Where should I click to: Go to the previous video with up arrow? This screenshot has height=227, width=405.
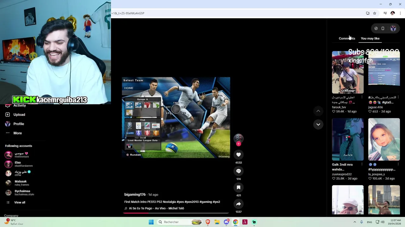[x=318, y=111]
